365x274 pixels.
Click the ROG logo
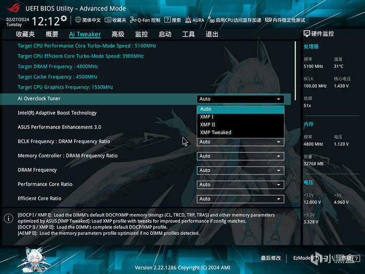[x=14, y=8]
